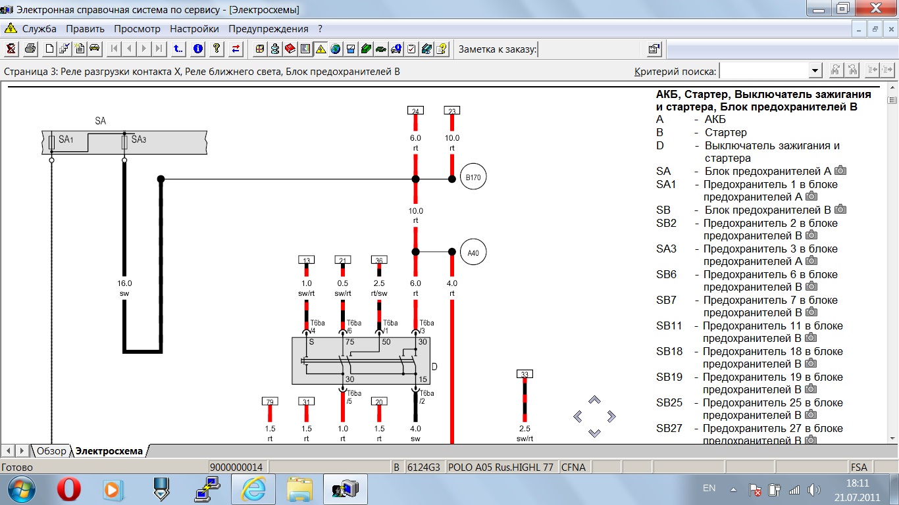
Task: Open the Предупреждения menu
Action: pos(268,29)
